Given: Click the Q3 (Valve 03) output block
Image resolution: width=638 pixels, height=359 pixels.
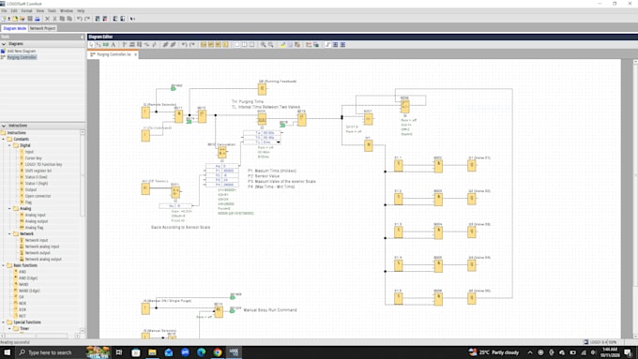Looking at the screenshot, I should (x=472, y=232).
